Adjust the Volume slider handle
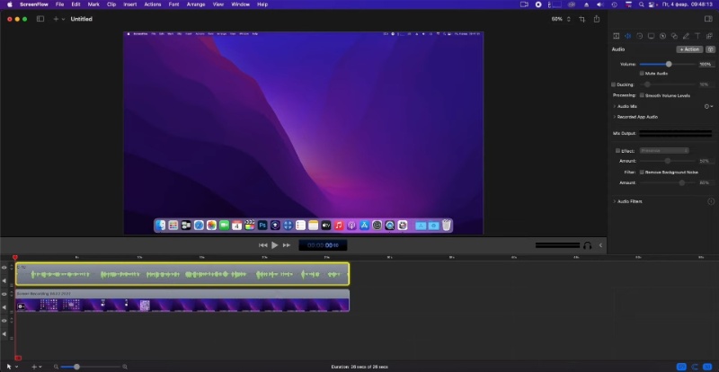This screenshot has height=372, width=719. pos(669,64)
